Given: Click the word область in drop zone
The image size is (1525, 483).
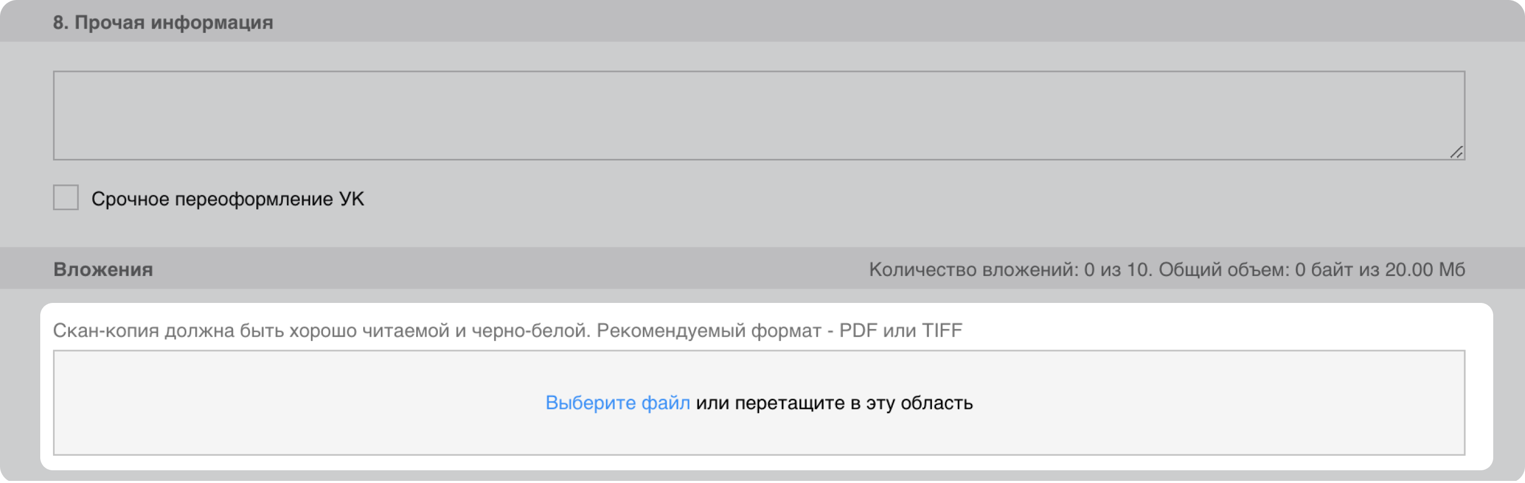Looking at the screenshot, I should [x=937, y=403].
